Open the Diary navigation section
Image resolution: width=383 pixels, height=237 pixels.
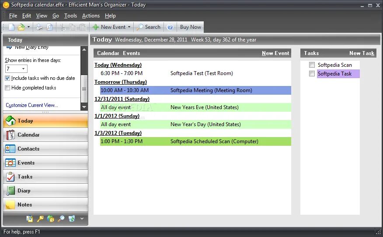pos(45,191)
